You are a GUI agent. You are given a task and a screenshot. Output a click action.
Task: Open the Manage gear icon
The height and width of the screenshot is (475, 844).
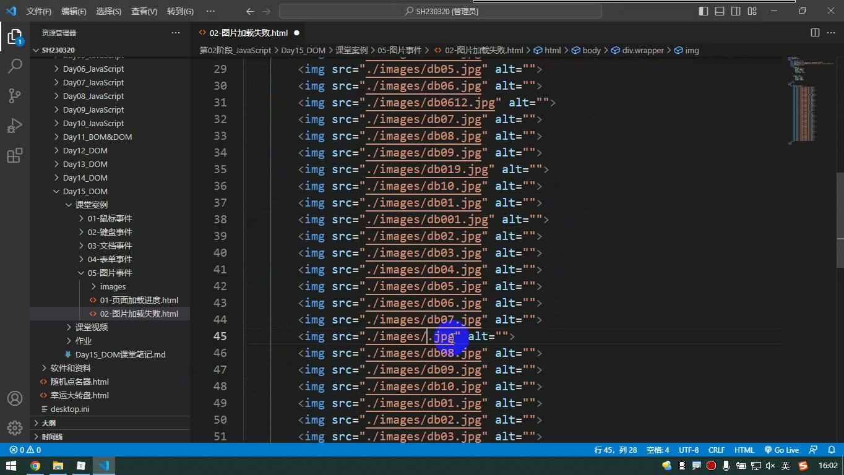pyautogui.click(x=14, y=427)
